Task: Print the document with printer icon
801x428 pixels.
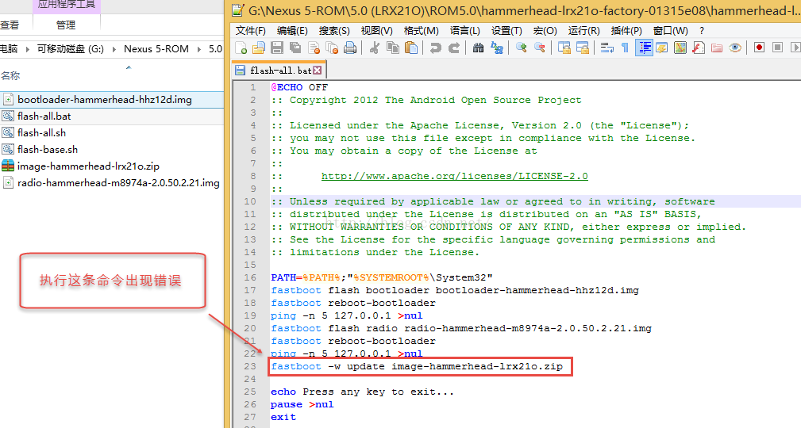Action: pos(350,48)
